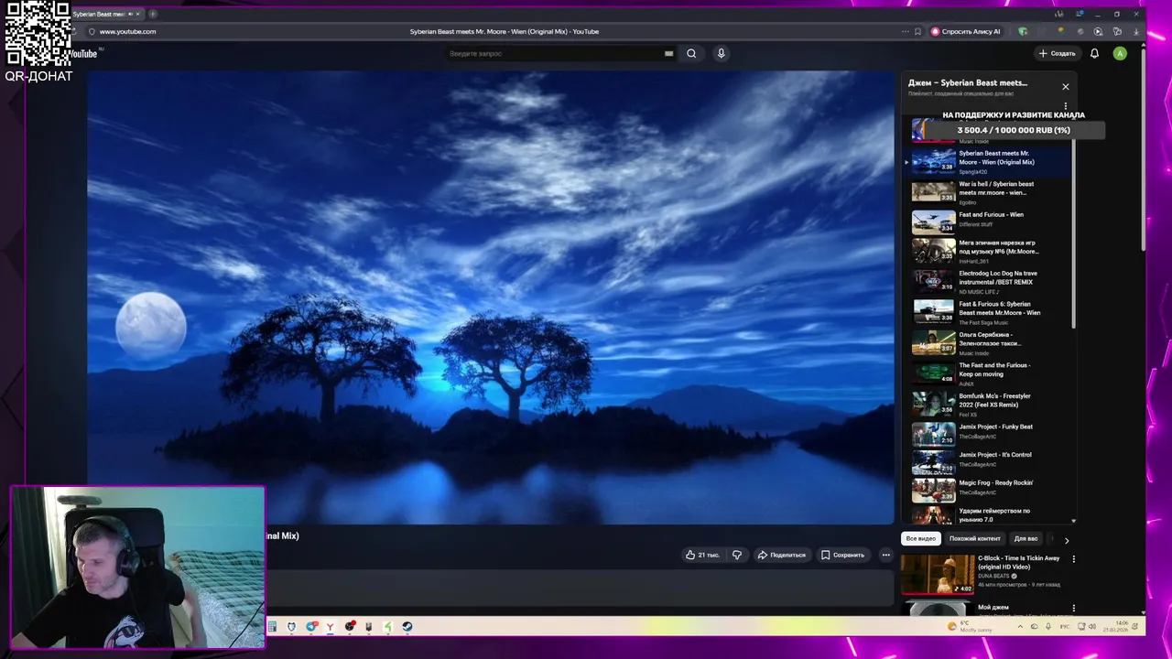The image size is (1172, 659).
Task: Open YouTube notifications bell
Action: coord(1094,53)
